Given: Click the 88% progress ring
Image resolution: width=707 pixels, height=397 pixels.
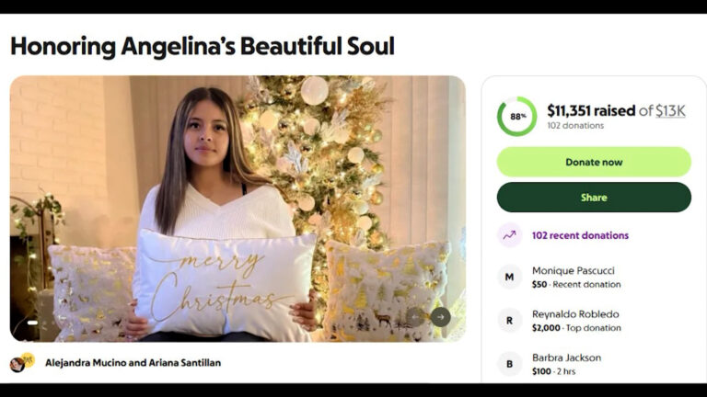Looking at the screenshot, I should click(517, 117).
